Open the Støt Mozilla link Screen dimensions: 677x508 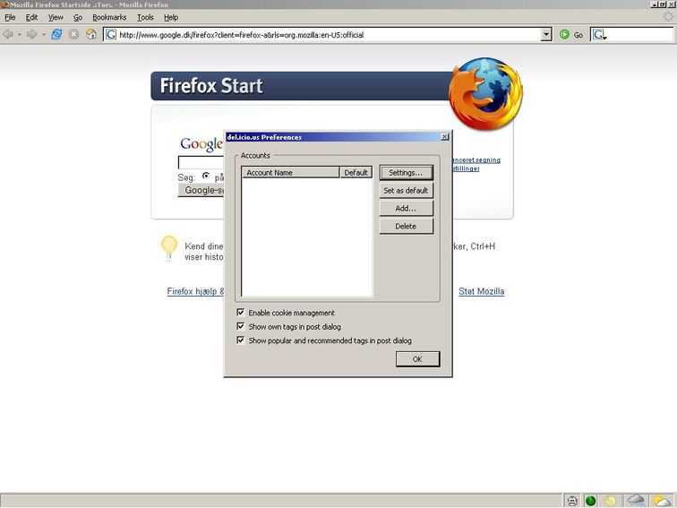coord(482,291)
